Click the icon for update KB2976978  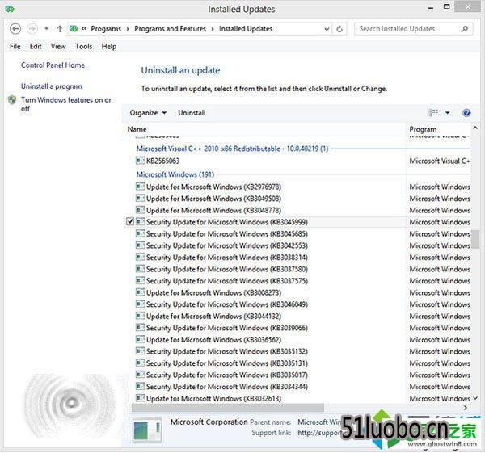141,187
